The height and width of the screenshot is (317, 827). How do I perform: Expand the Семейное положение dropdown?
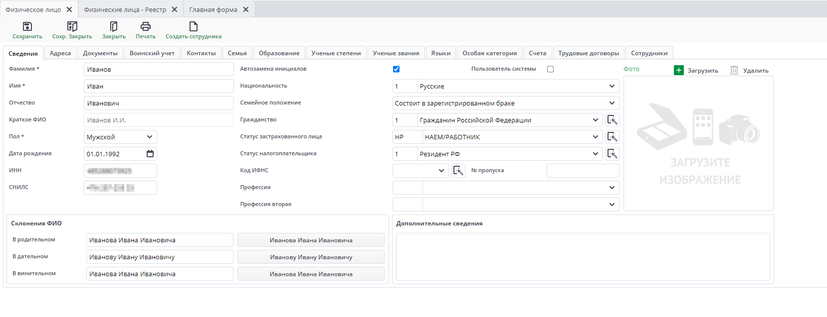pos(612,103)
